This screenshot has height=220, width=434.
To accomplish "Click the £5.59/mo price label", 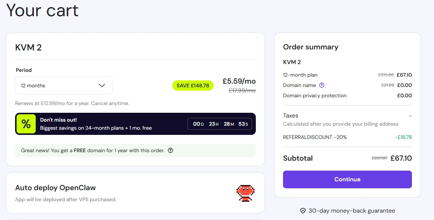I will (x=239, y=81).
